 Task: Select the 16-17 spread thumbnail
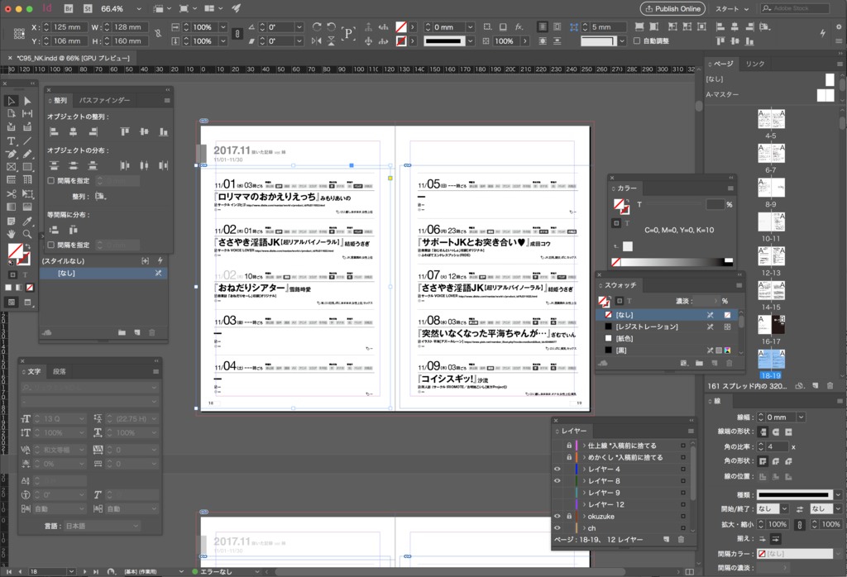771,326
